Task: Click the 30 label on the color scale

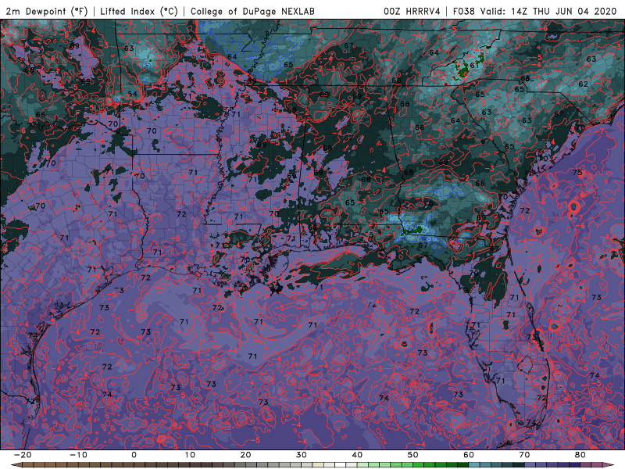Action: click(x=302, y=455)
